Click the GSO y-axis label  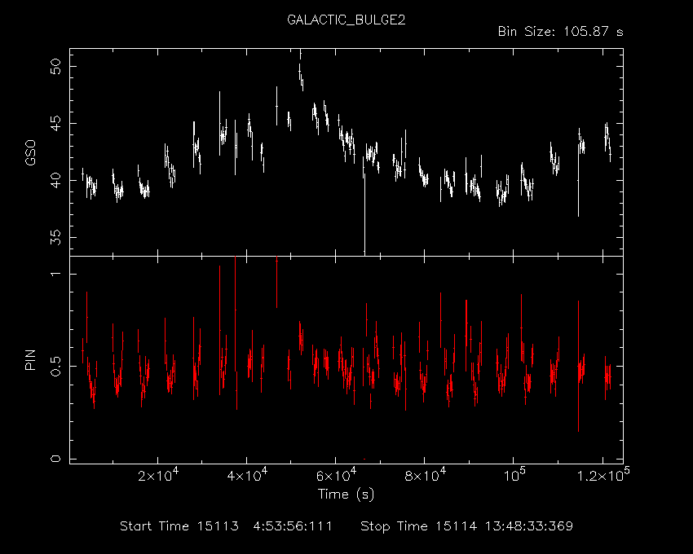tap(30, 152)
